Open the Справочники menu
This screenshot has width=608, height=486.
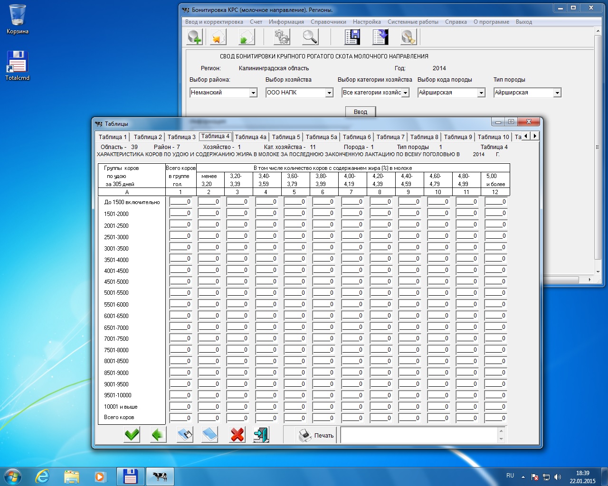328,22
